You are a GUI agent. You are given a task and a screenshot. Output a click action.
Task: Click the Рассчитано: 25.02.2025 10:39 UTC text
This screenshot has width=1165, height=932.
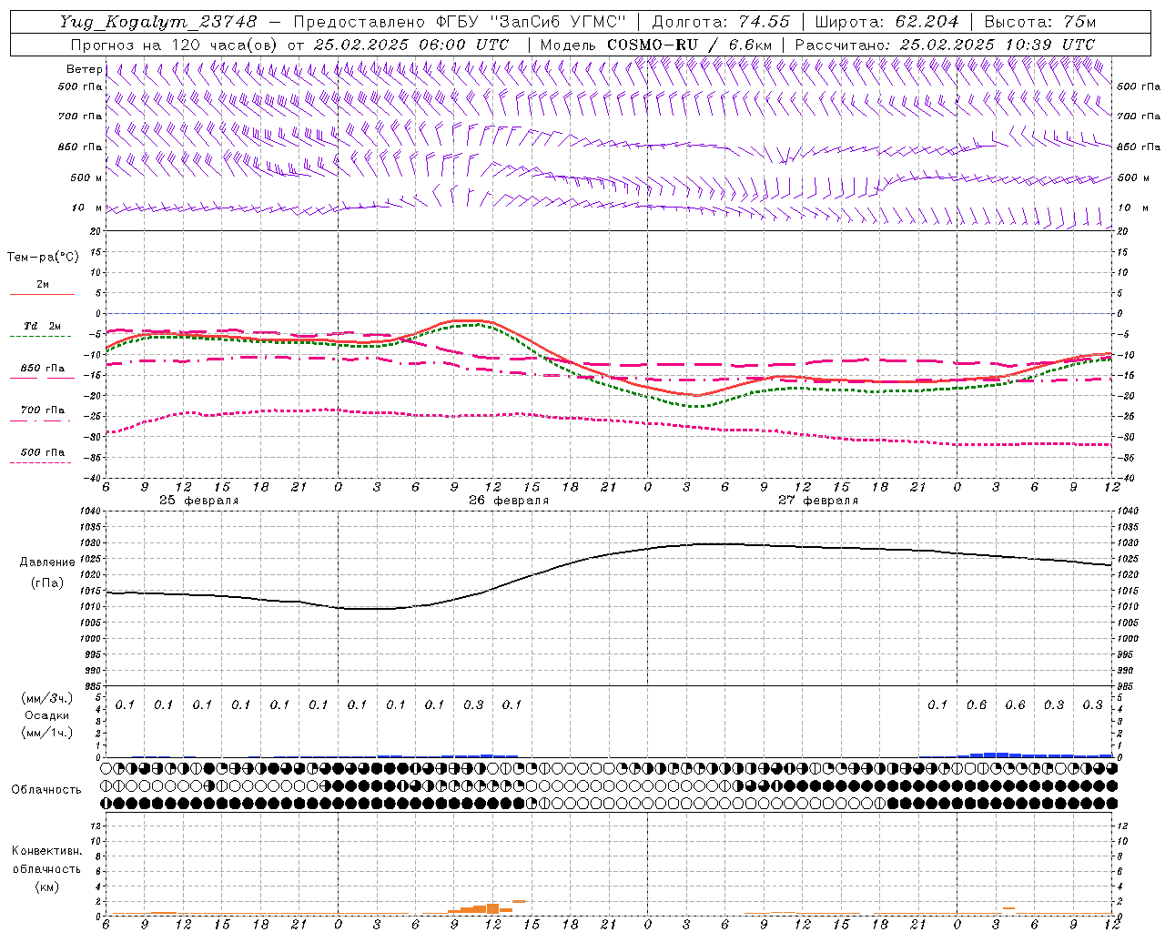945,45
